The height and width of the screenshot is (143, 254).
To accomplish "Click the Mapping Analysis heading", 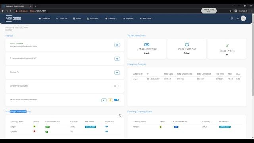I will [137, 64].
